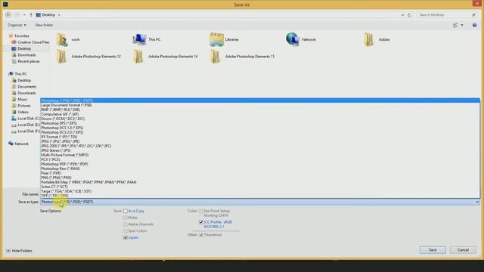Open the Organize dropdown menu
The height and width of the screenshot is (272, 484).
(x=17, y=25)
